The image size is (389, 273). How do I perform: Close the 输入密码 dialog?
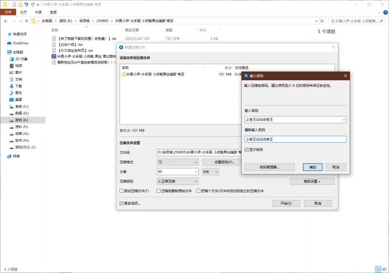(345, 76)
